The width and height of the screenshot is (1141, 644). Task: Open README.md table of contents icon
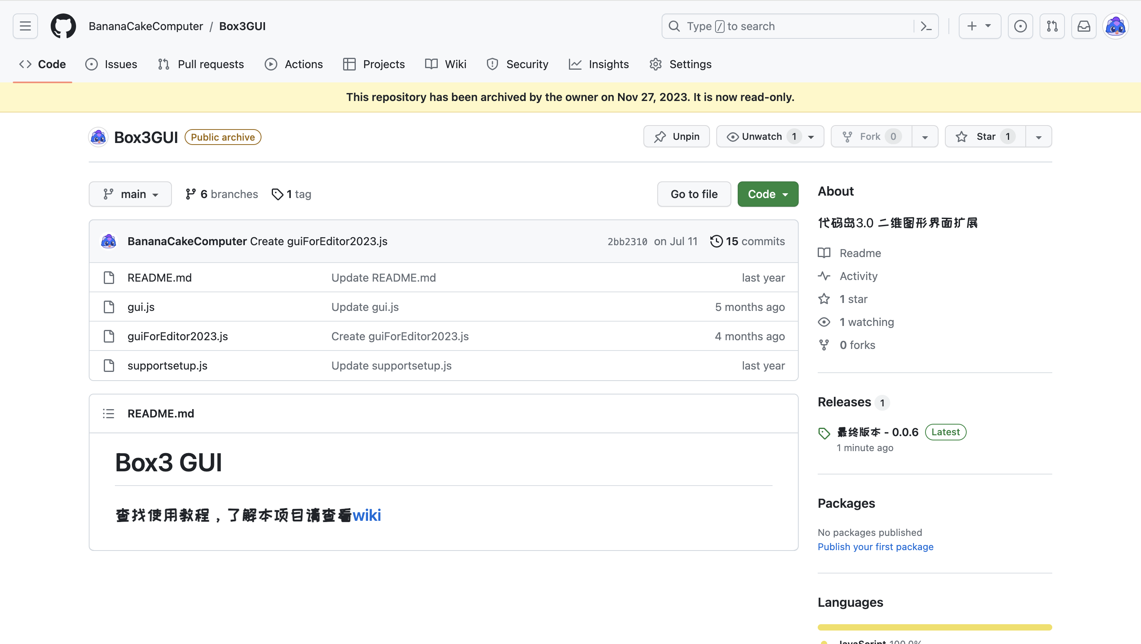coord(109,413)
